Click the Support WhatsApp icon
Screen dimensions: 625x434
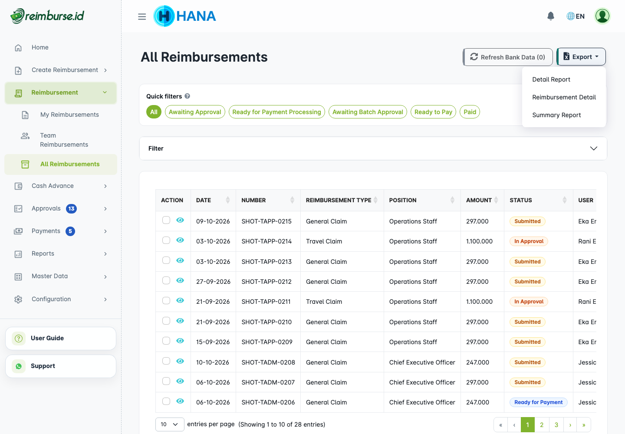(19, 366)
